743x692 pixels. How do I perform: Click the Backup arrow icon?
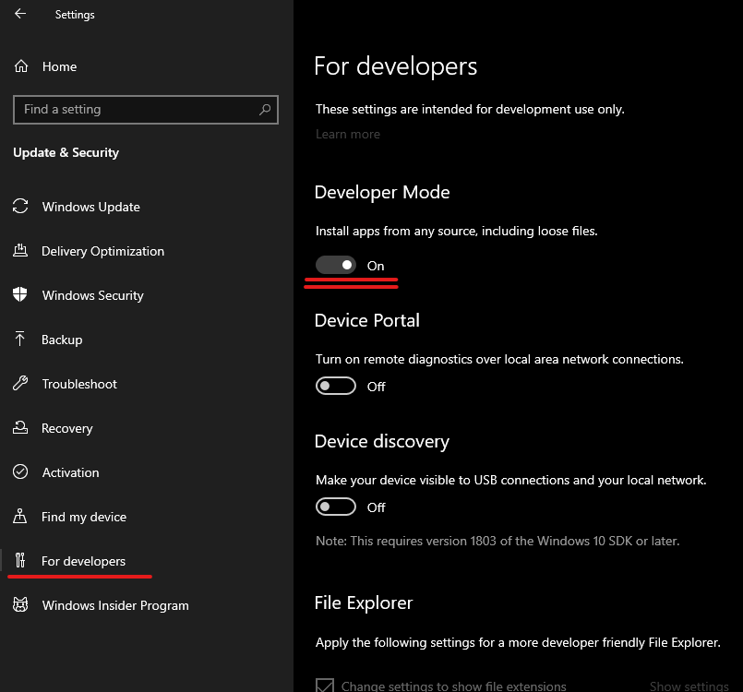[20, 339]
